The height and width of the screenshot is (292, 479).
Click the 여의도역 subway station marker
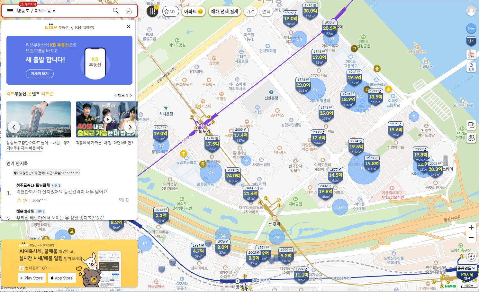tap(202, 126)
